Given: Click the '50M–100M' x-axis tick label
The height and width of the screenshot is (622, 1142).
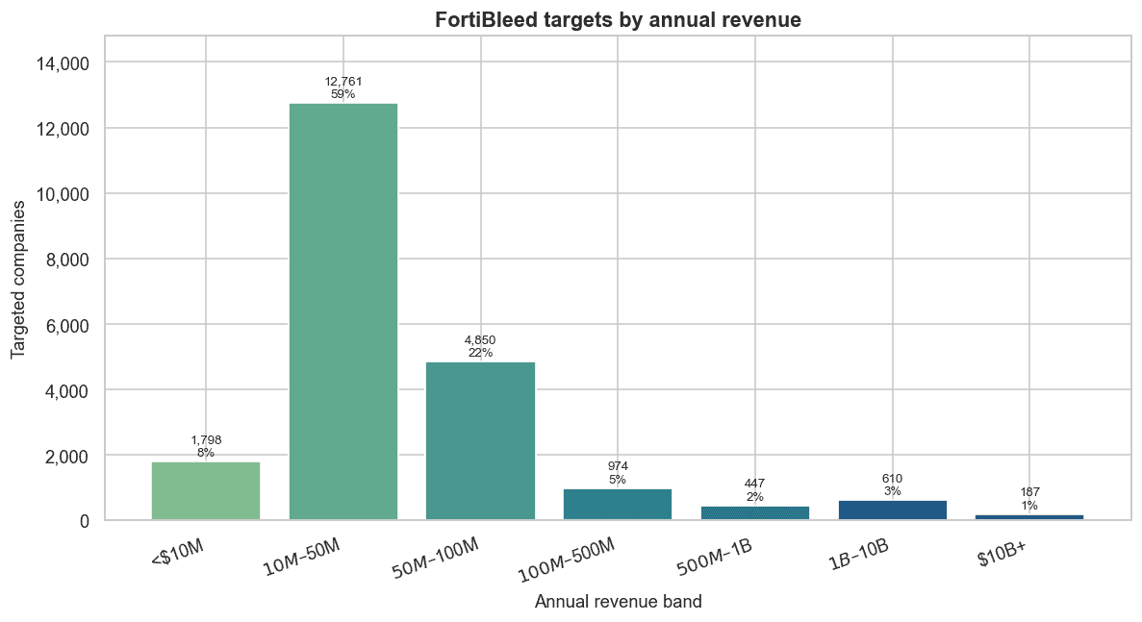Looking at the screenshot, I should point(435,560).
